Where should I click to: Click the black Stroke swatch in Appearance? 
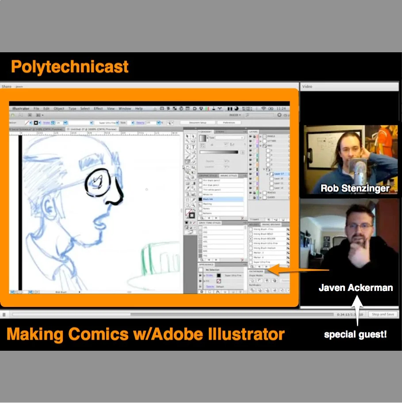click(x=219, y=275)
